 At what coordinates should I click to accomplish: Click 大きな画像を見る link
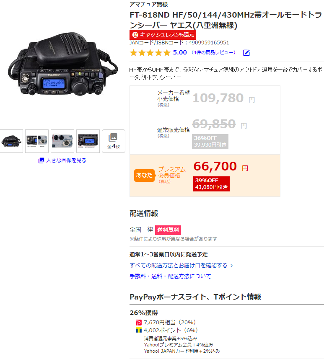point(66,160)
